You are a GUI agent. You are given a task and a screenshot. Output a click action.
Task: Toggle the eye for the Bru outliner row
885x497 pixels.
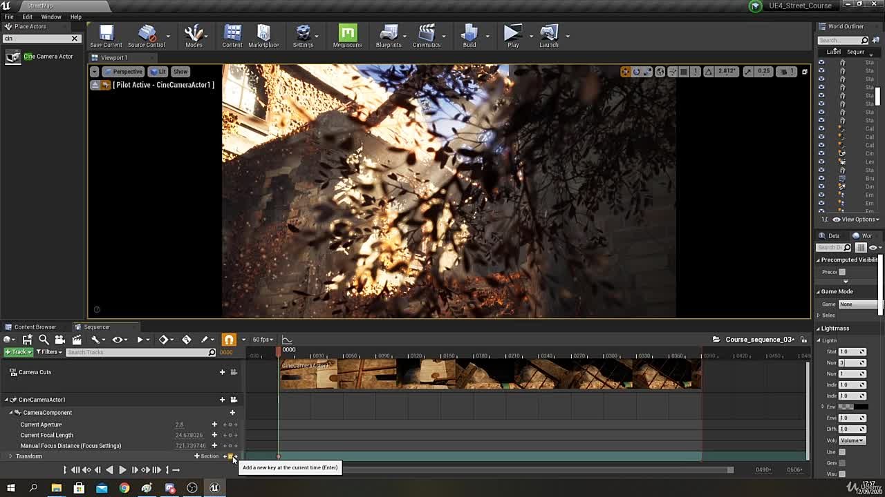[821, 178]
